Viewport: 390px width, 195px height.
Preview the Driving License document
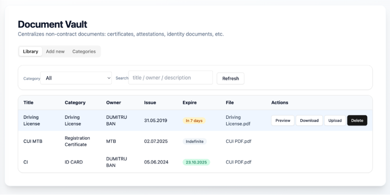click(x=282, y=120)
